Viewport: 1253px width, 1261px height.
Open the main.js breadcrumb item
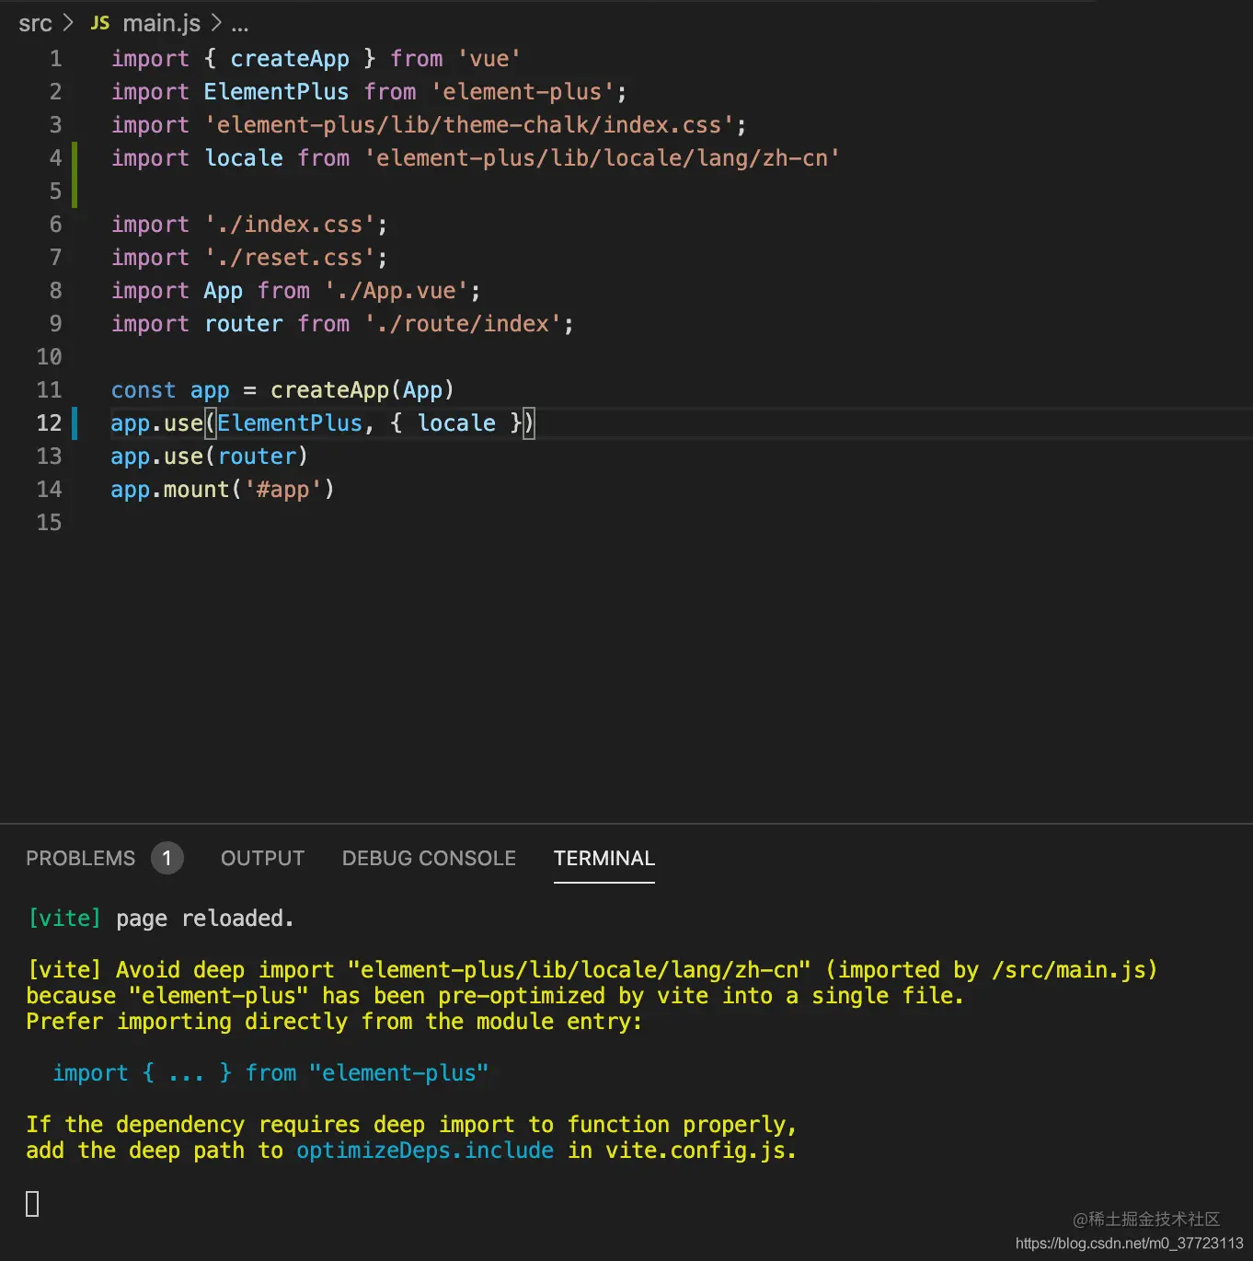pyautogui.click(x=161, y=23)
